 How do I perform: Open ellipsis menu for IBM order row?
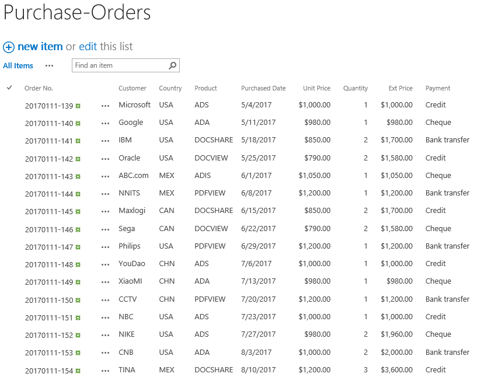(x=105, y=141)
